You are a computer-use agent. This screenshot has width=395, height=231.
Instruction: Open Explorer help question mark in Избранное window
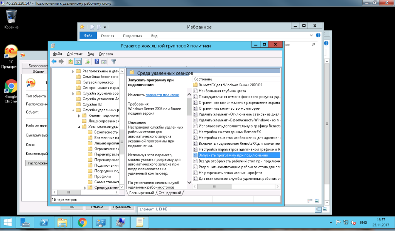(318, 35)
